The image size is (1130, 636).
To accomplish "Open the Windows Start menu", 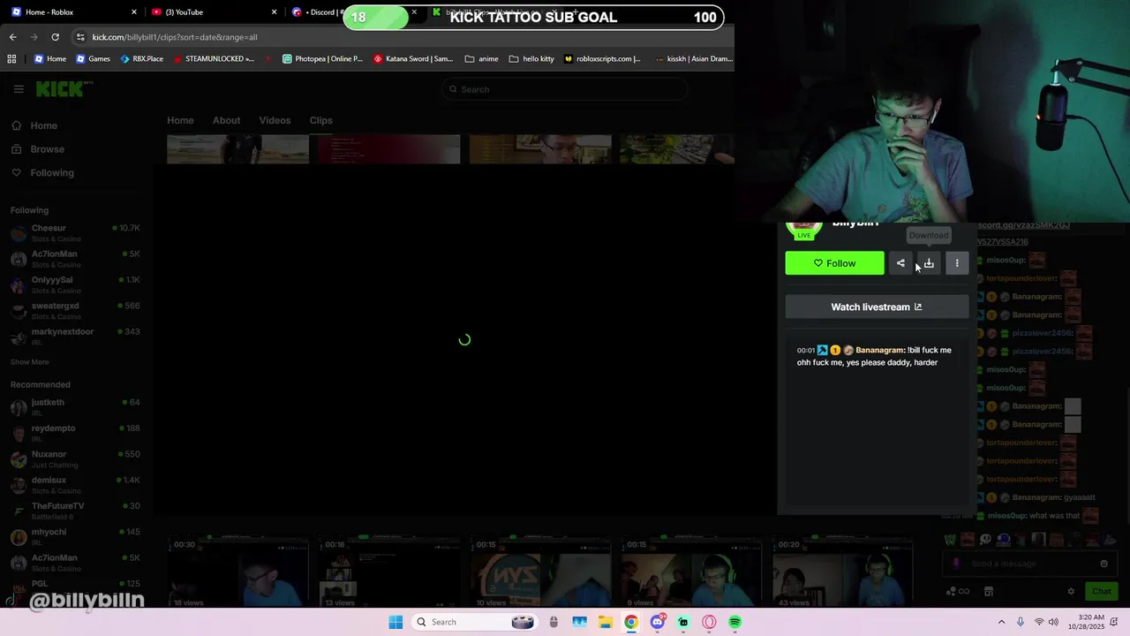I will coord(395,622).
